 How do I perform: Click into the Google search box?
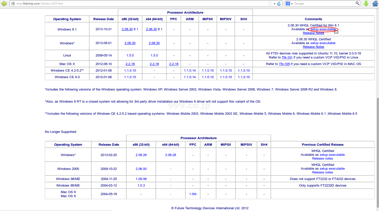click(x=324, y=4)
